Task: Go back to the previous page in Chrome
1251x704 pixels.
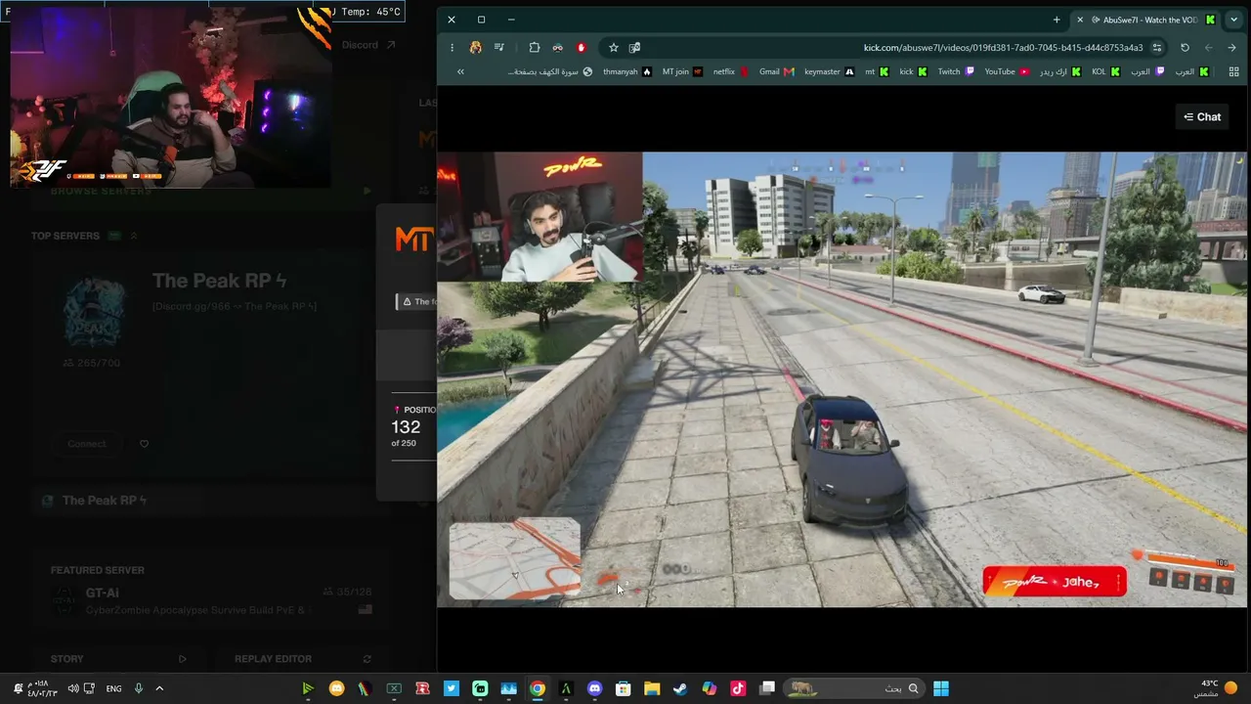Action: tap(1231, 47)
